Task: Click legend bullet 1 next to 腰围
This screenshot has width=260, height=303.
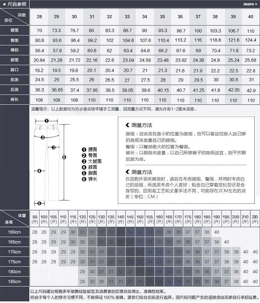Action: 84,149
